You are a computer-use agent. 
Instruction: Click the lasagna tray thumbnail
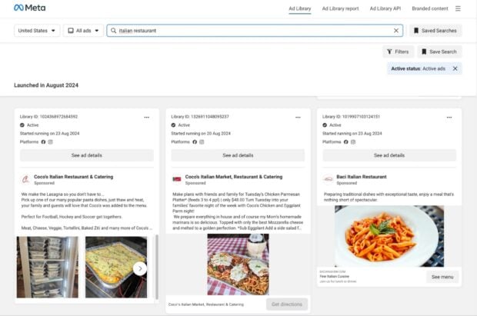click(116, 267)
